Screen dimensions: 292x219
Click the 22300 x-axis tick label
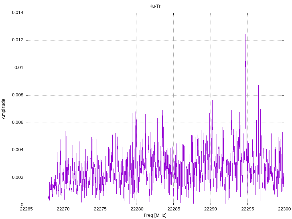click(284, 210)
